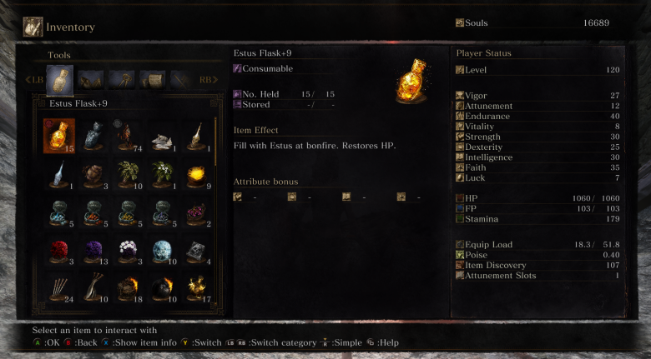Go to previous category with LB arrow

tap(34, 80)
